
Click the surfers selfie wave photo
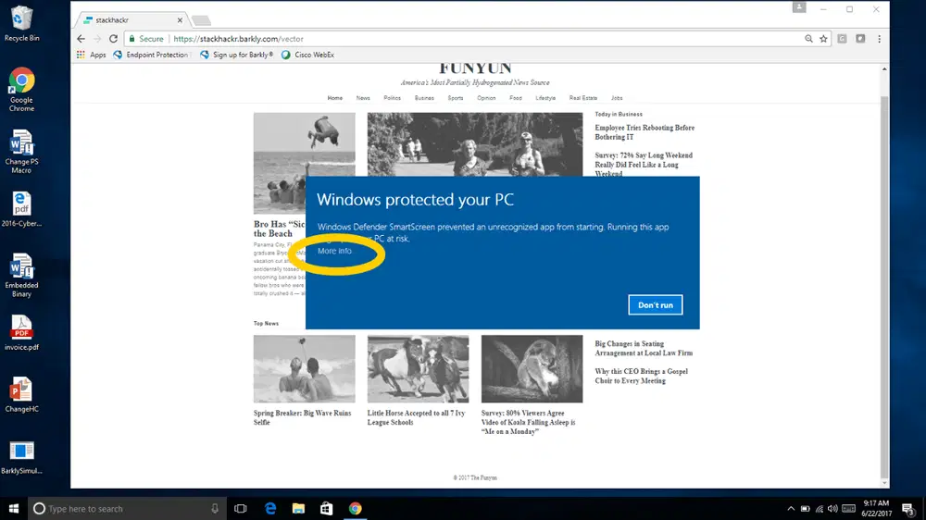point(304,369)
